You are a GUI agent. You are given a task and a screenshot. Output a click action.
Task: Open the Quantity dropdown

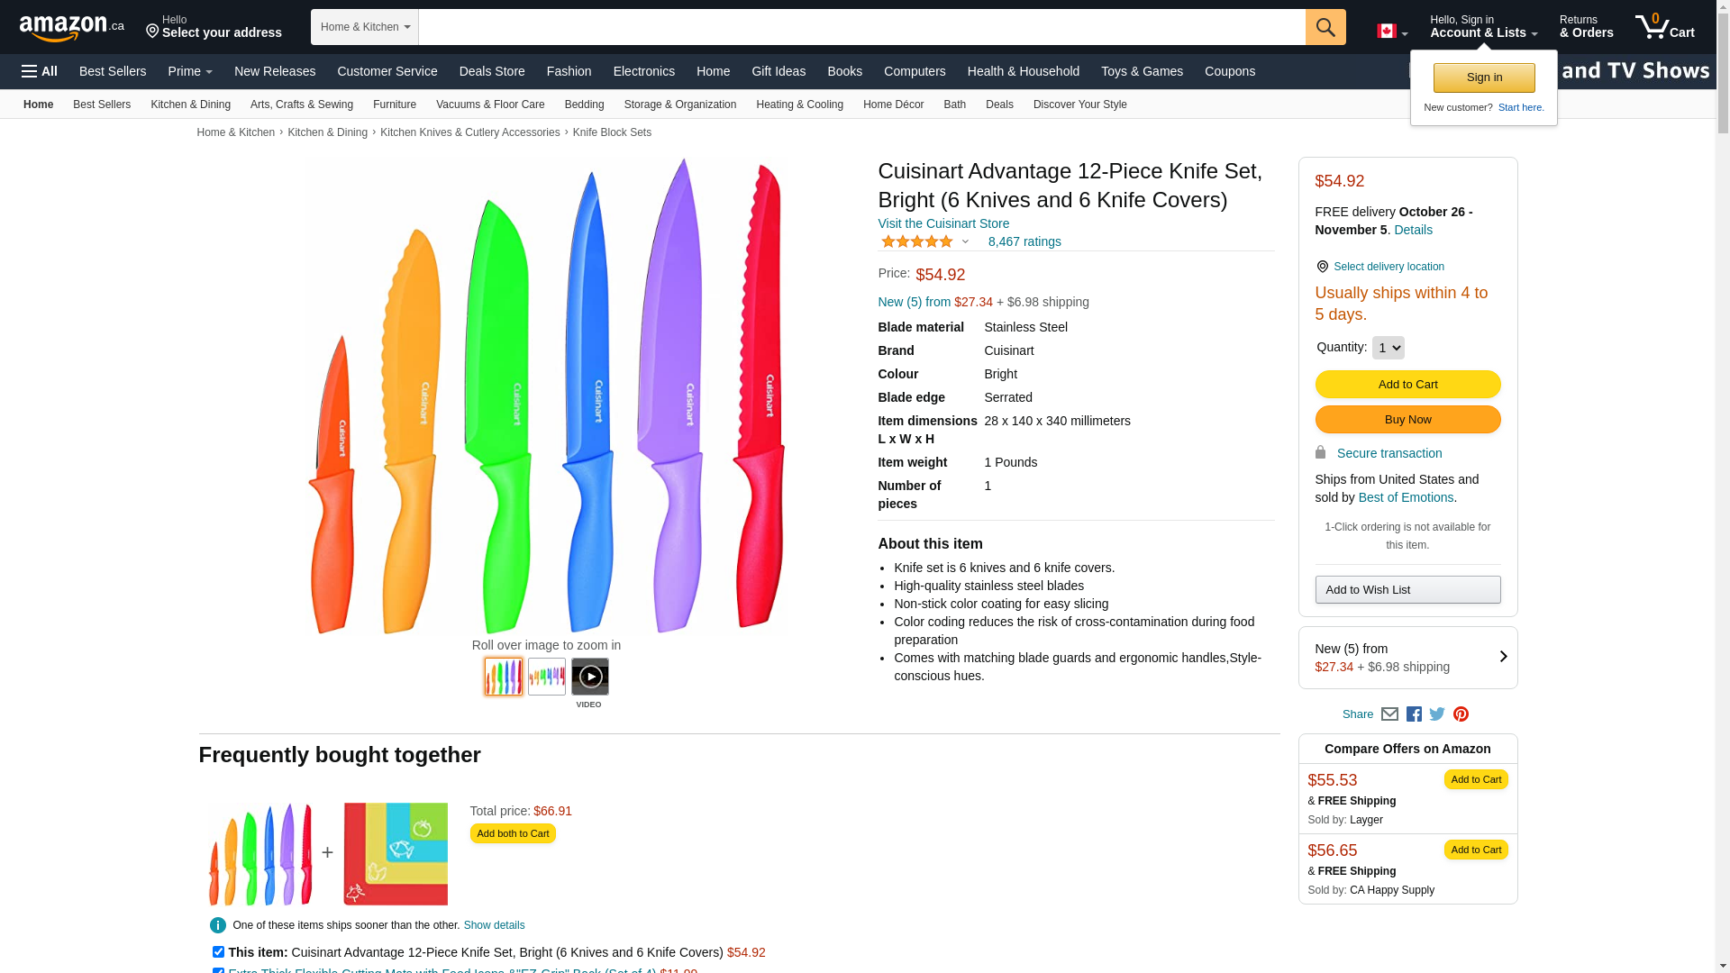pos(1388,348)
